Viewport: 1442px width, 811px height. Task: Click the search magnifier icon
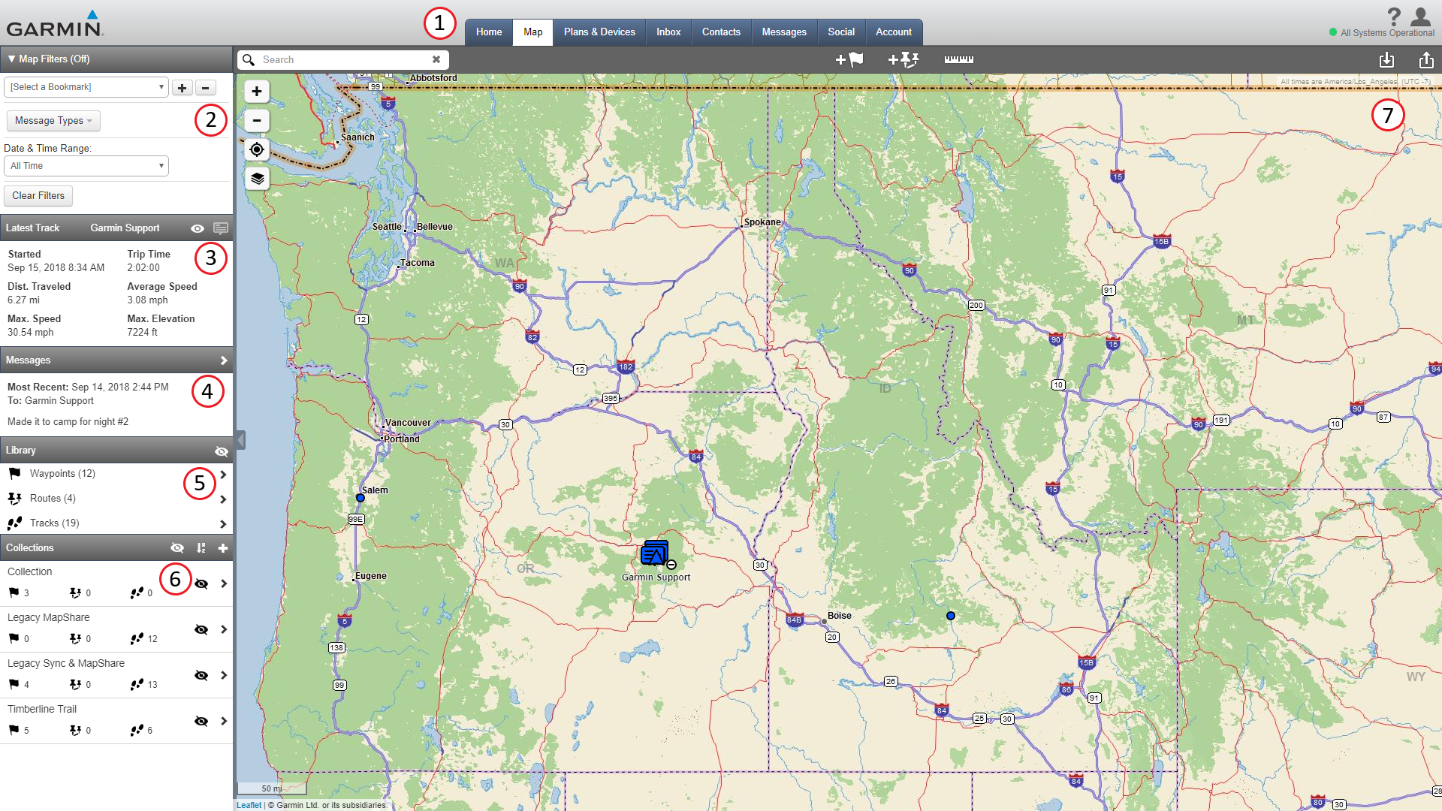pyautogui.click(x=249, y=59)
